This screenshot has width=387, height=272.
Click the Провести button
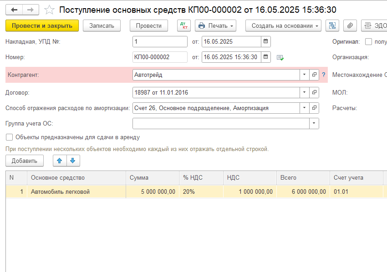[149, 25]
